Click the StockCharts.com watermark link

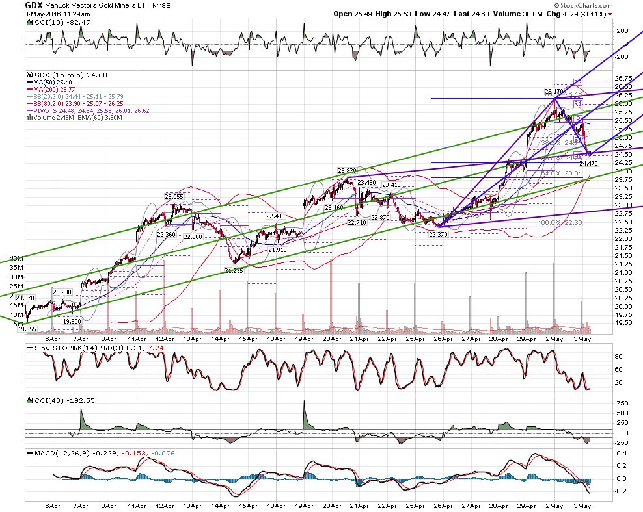coord(583,5)
